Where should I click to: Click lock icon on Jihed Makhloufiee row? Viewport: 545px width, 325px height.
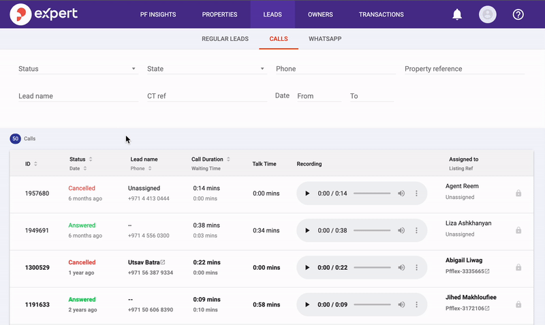[x=518, y=305]
